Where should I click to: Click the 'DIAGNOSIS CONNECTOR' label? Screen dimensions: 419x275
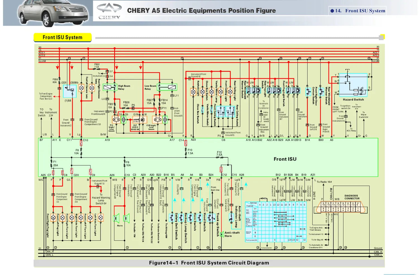352,197
